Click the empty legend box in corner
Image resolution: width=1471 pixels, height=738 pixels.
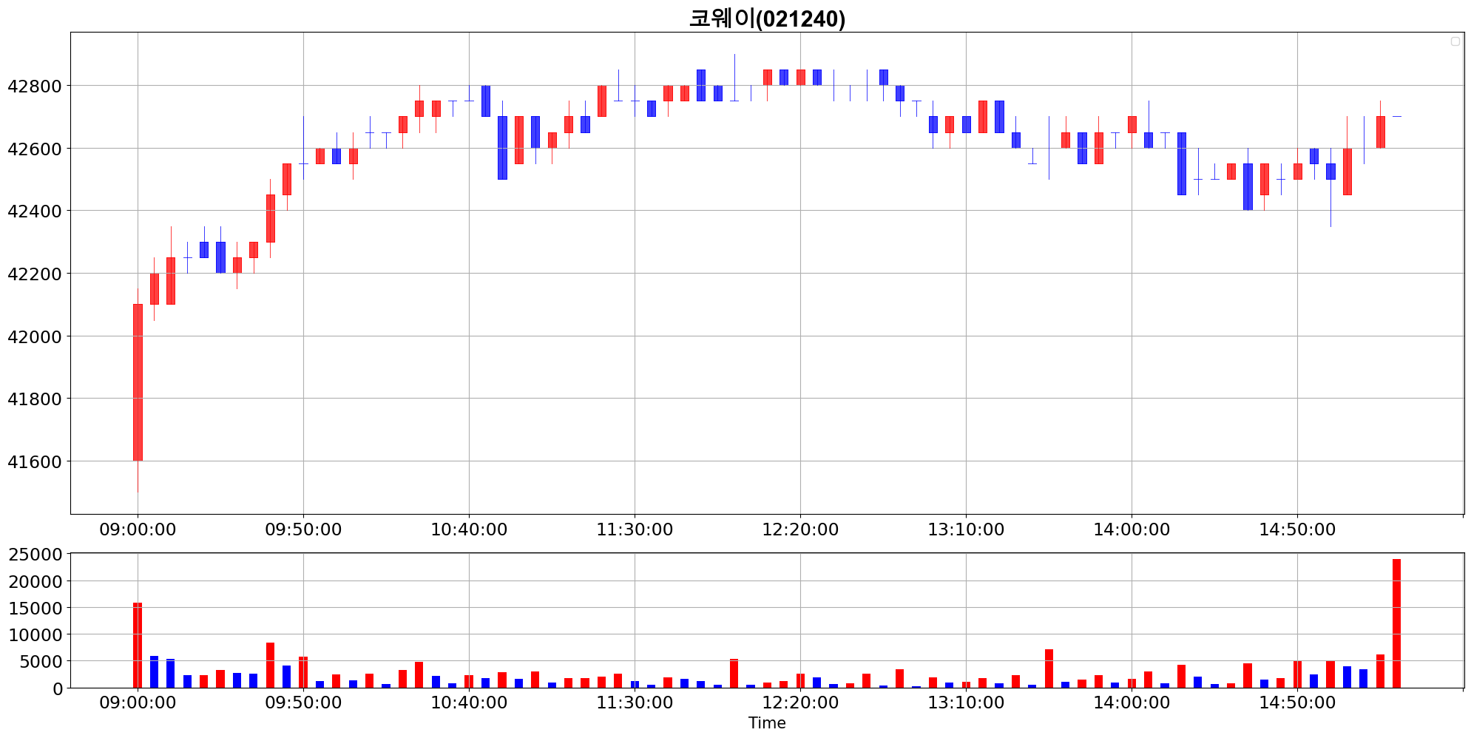[x=1455, y=41]
